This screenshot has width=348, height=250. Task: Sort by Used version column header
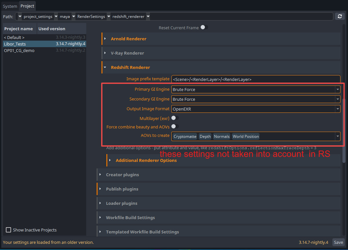pyautogui.click(x=61, y=29)
